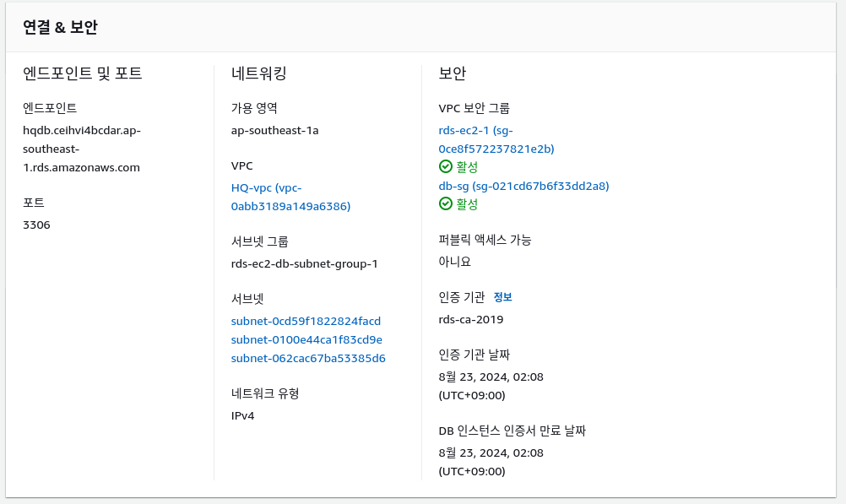Image resolution: width=846 pixels, height=504 pixels.
Task: Open subnet-062cac67ba53385d6 link
Action: point(308,358)
